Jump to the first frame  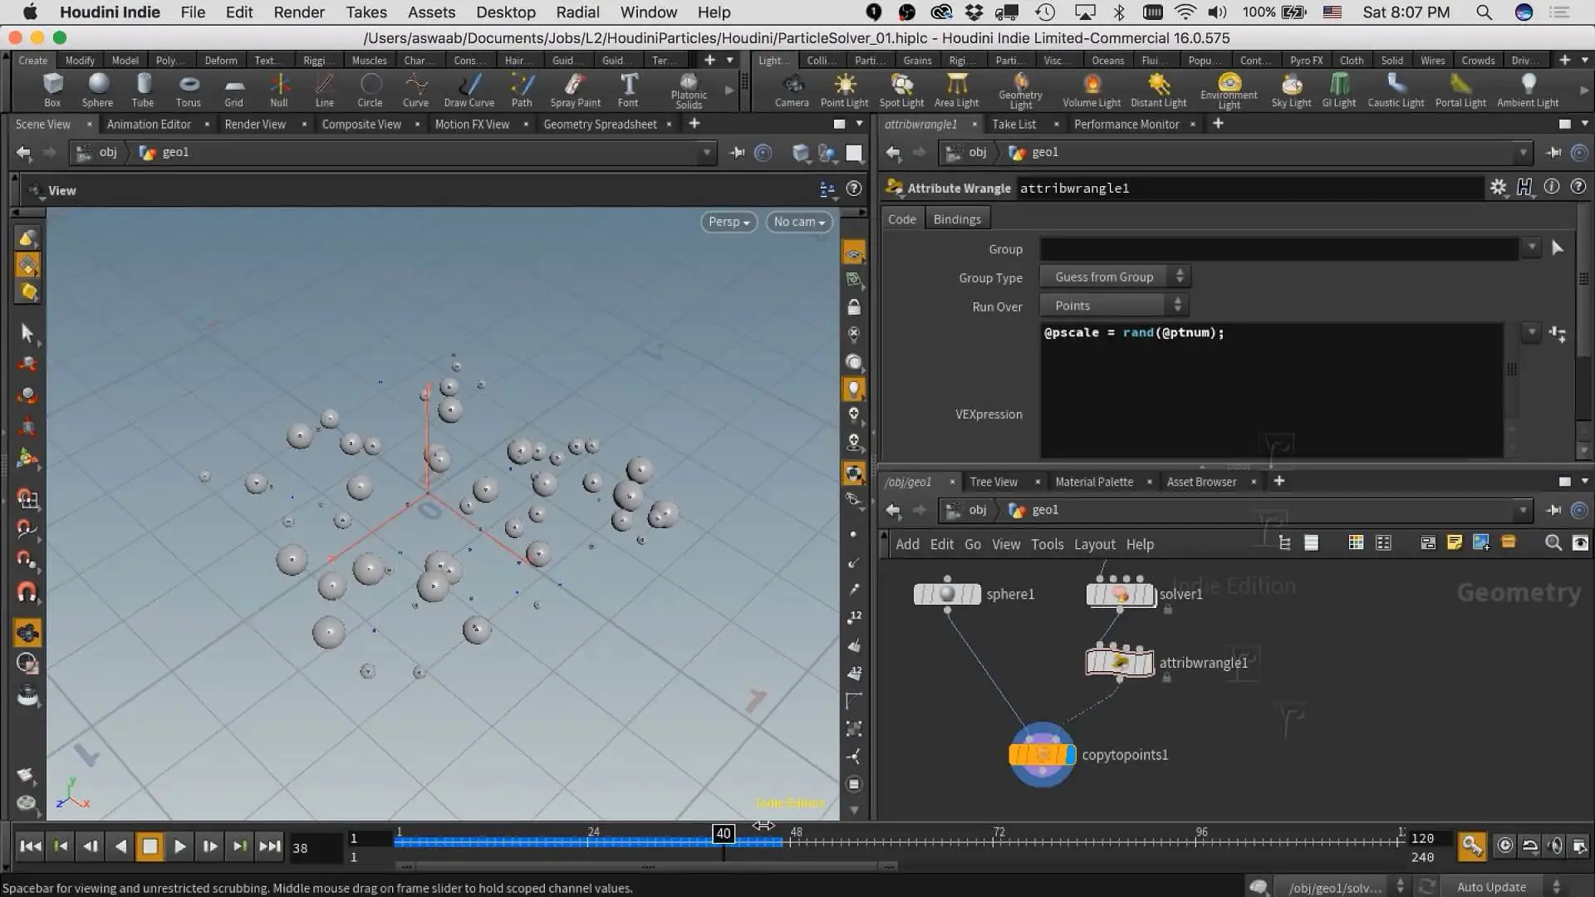(x=31, y=846)
